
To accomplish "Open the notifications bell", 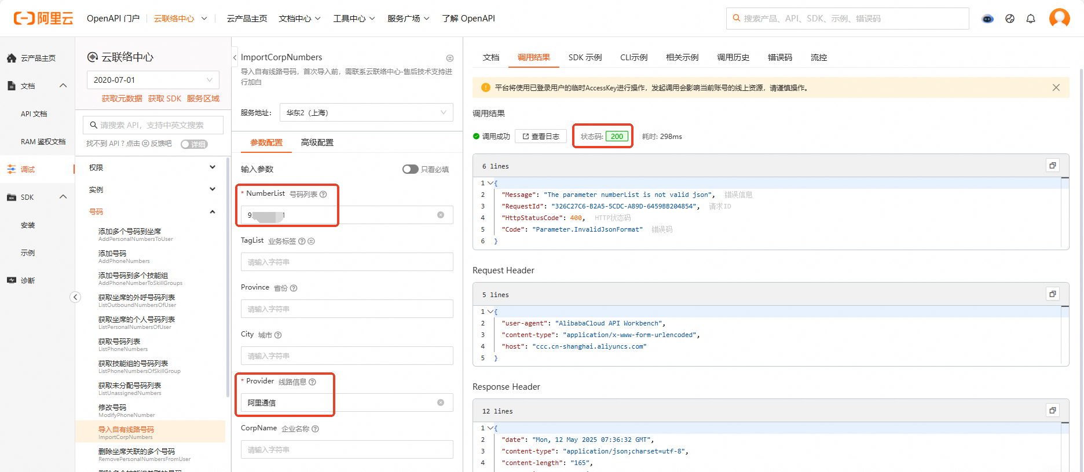I will pyautogui.click(x=1031, y=19).
